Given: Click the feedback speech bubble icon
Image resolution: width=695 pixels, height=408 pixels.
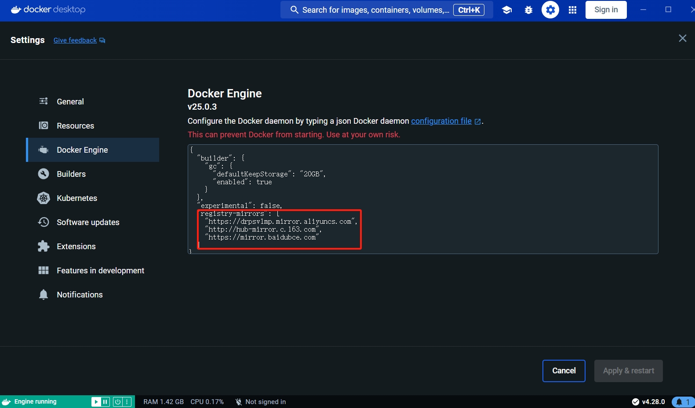Looking at the screenshot, I should pyautogui.click(x=102, y=40).
